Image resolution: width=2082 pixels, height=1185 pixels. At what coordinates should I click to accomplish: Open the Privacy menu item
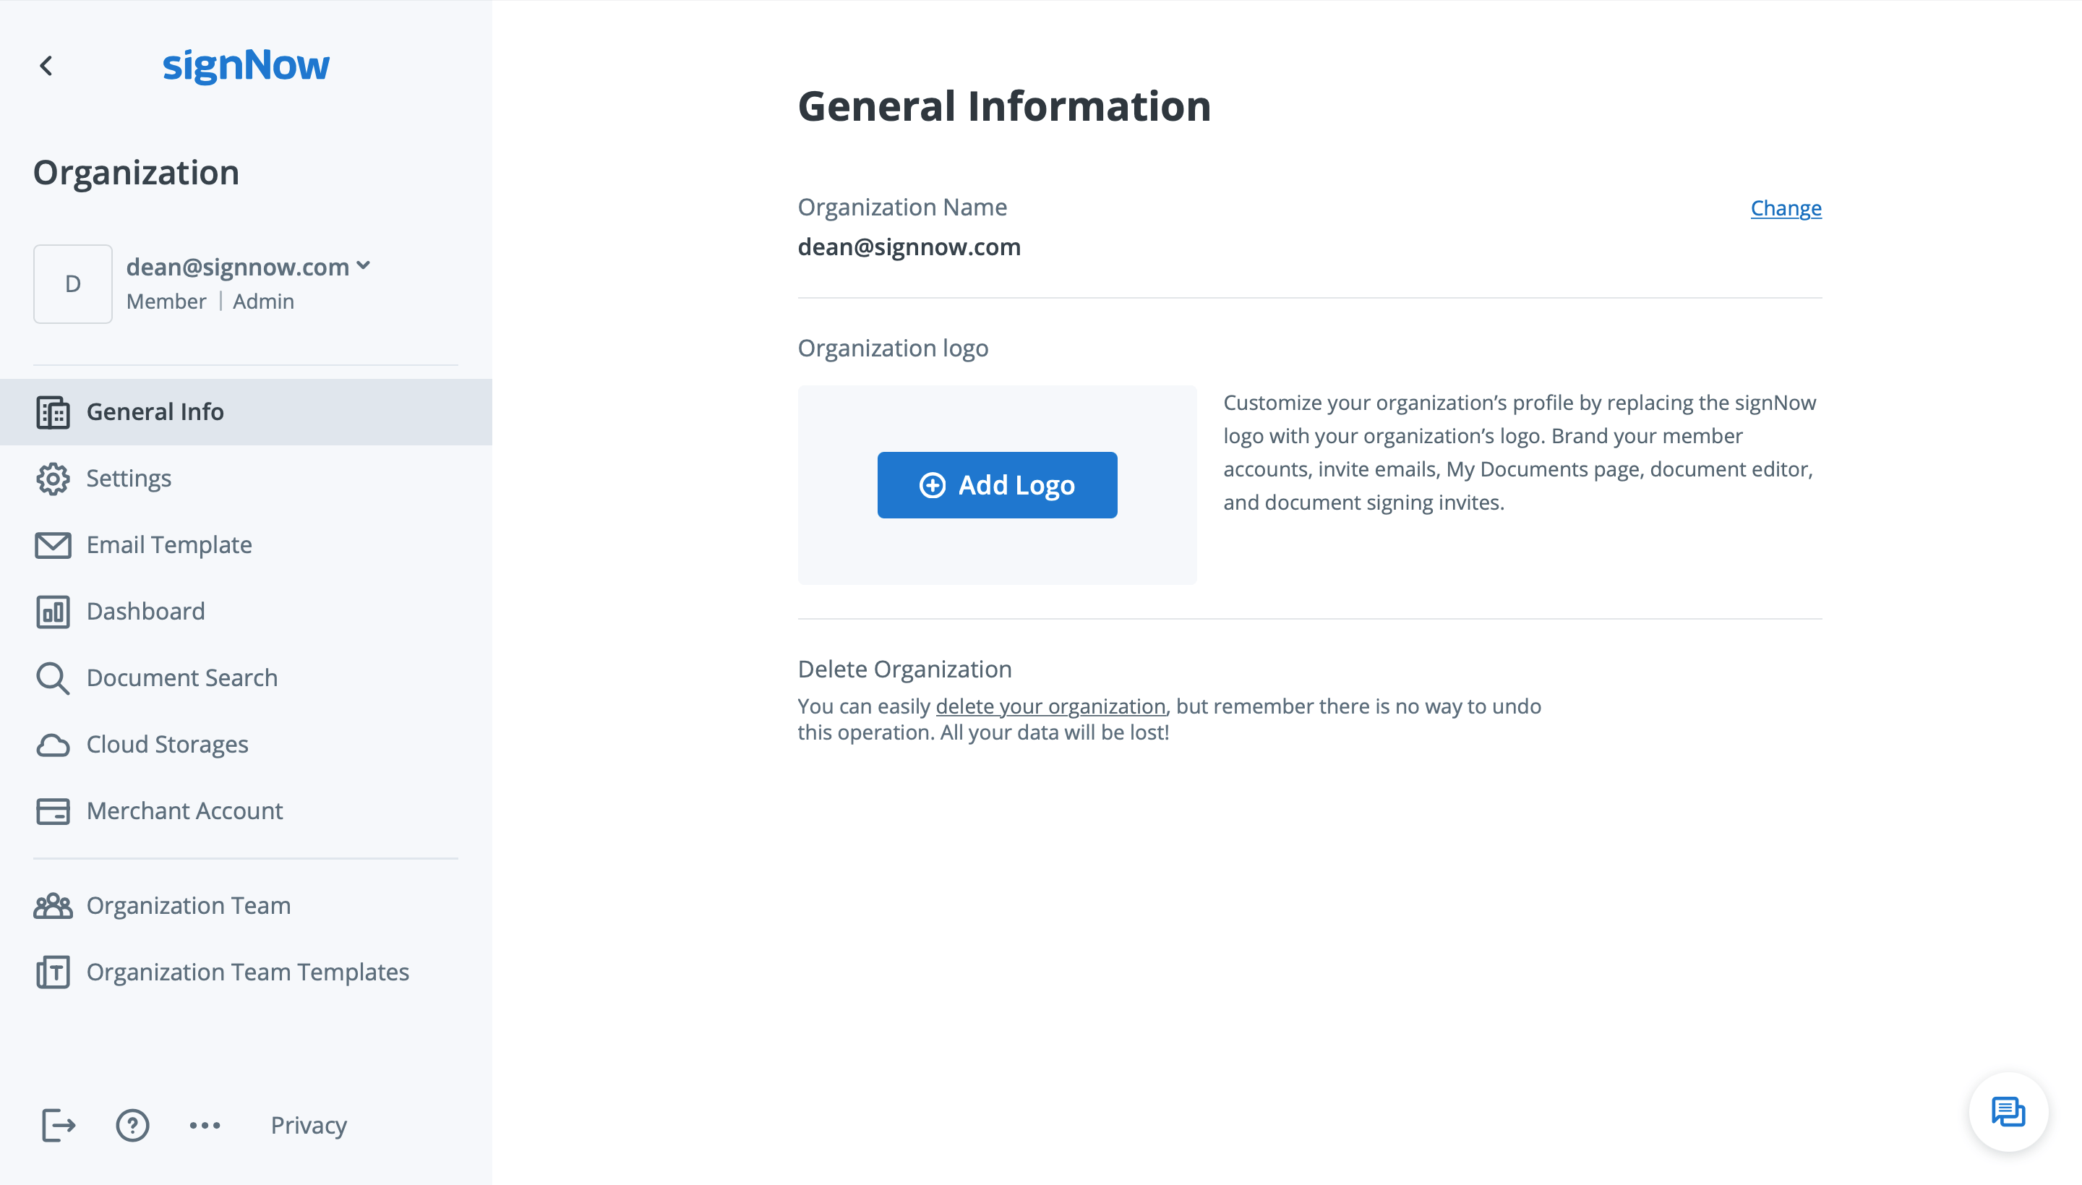click(309, 1126)
